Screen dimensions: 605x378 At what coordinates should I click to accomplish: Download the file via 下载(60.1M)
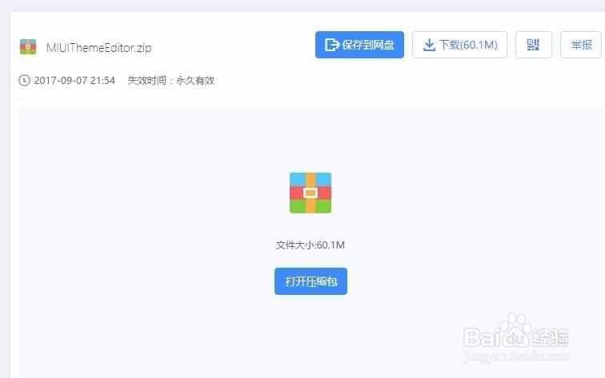459,45
